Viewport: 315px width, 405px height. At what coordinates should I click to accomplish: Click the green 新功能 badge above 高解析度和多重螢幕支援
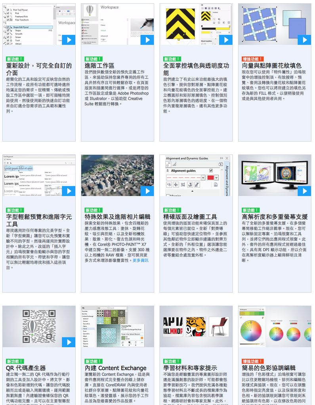coord(251,210)
